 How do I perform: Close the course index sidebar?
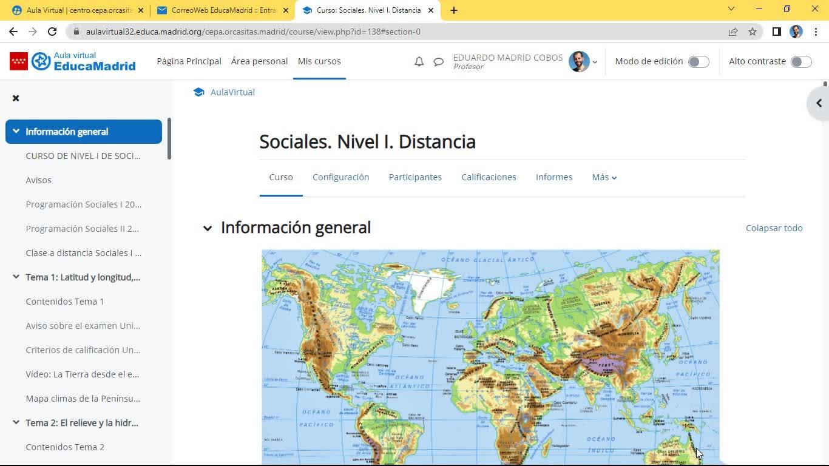pos(16,98)
